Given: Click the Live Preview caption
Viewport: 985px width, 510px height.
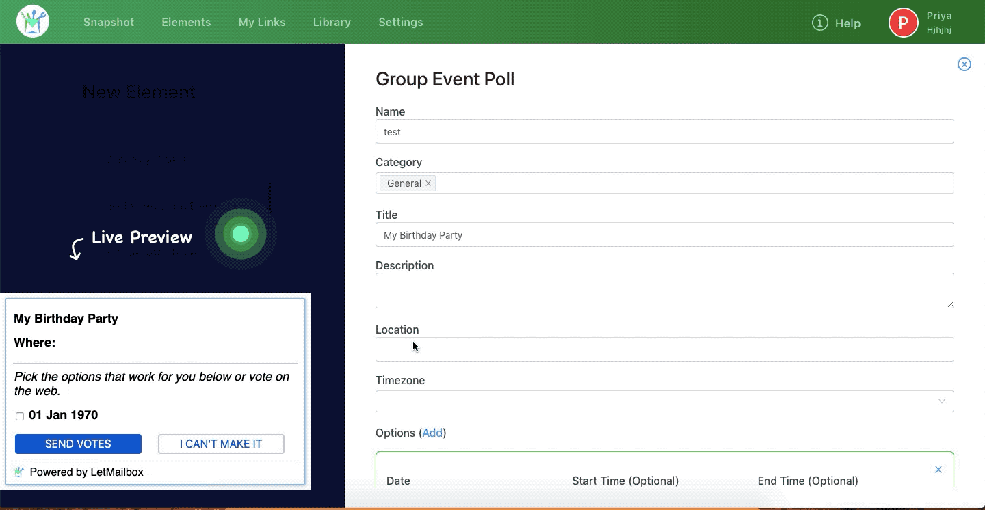Looking at the screenshot, I should pyautogui.click(x=142, y=237).
